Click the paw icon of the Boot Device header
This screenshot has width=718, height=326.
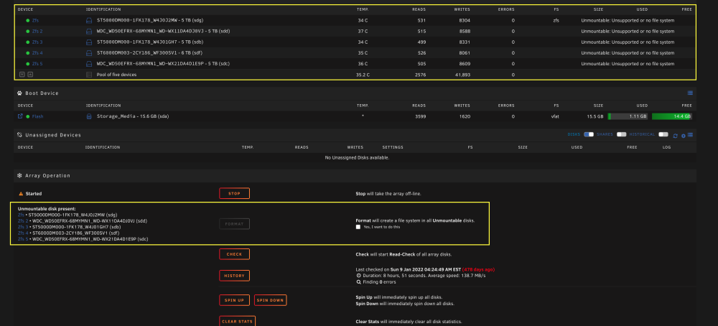tap(19, 93)
